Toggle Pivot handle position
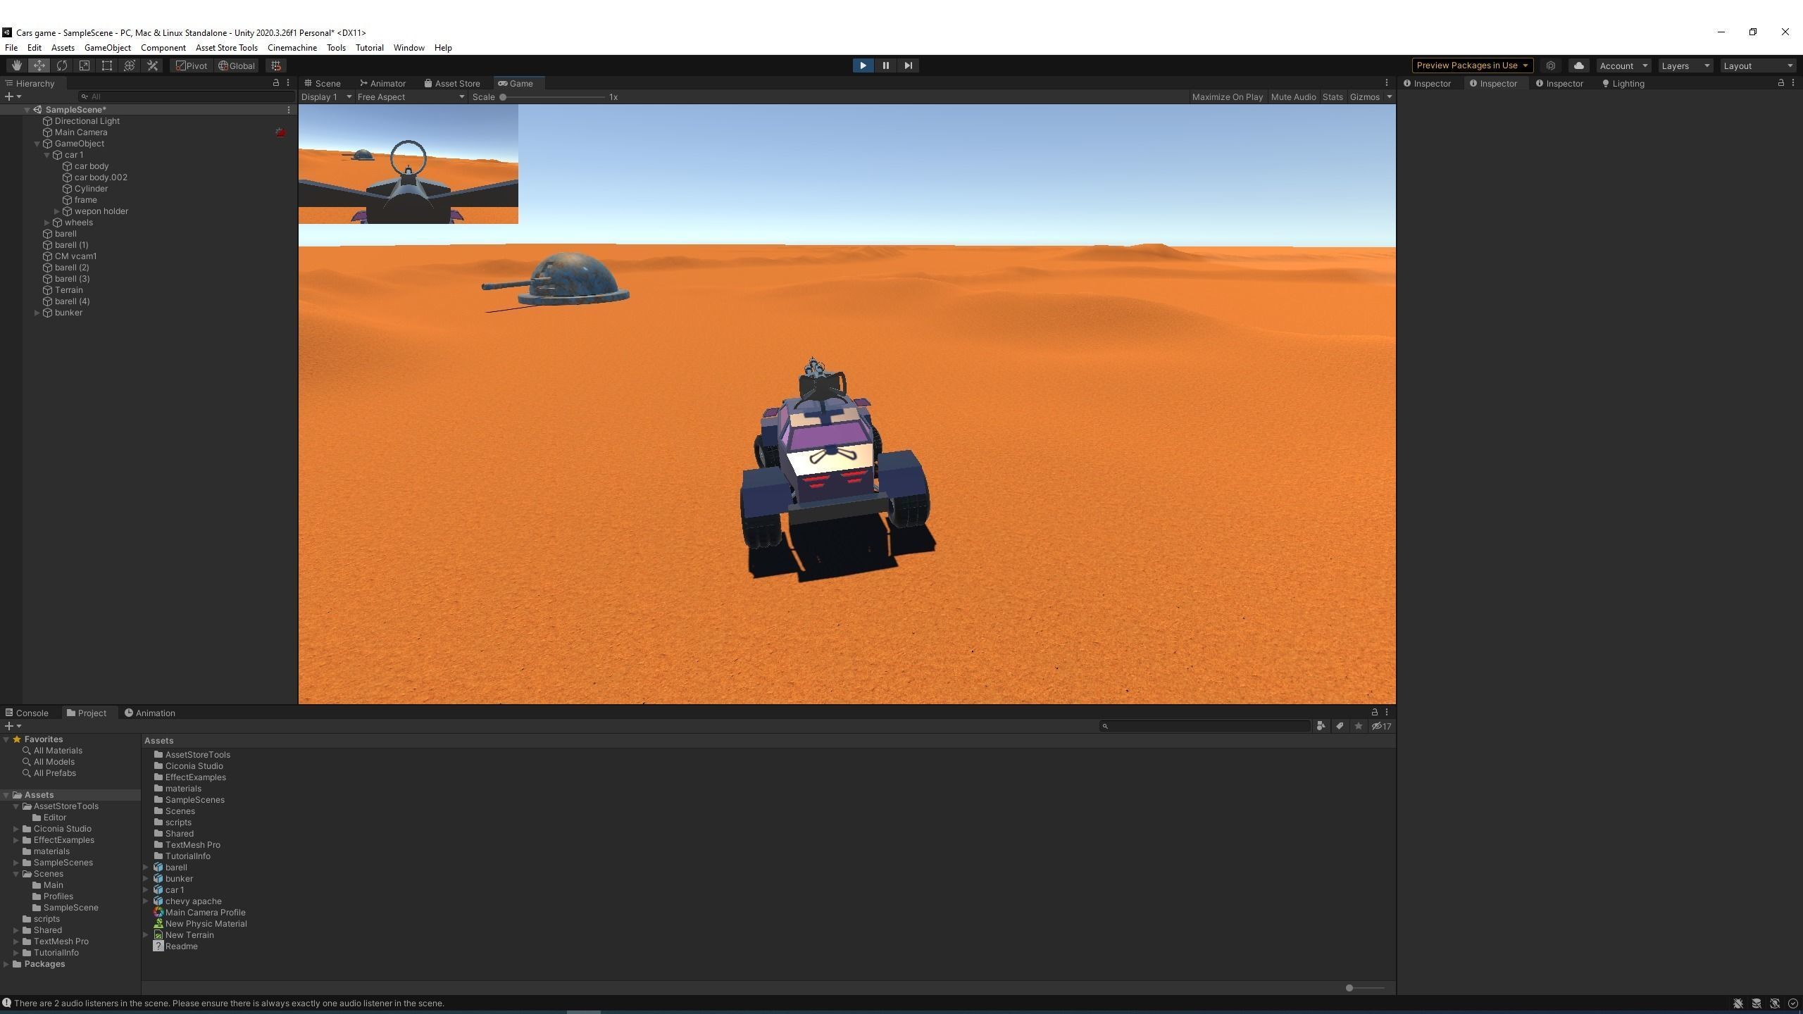 192,65
